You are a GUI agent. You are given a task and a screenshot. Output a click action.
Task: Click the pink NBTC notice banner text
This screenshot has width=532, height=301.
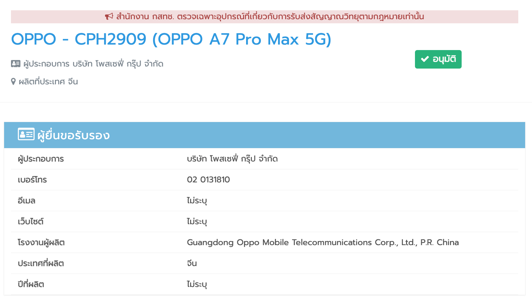coord(270,16)
